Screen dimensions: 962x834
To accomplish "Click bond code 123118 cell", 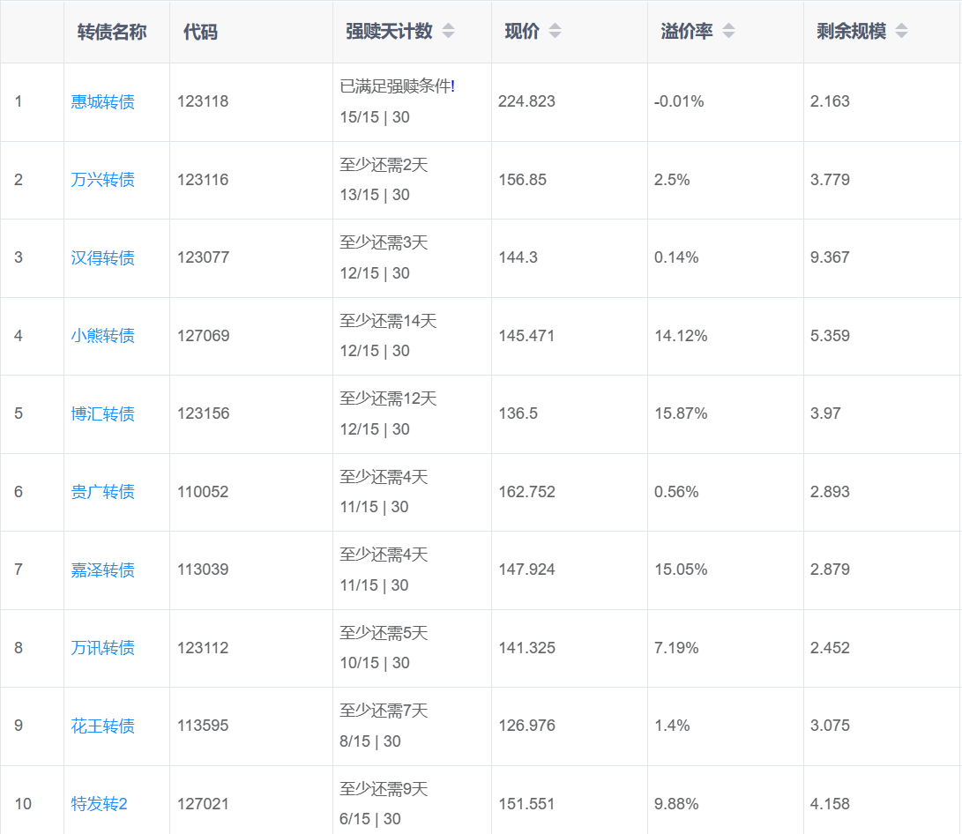I will coord(203,101).
